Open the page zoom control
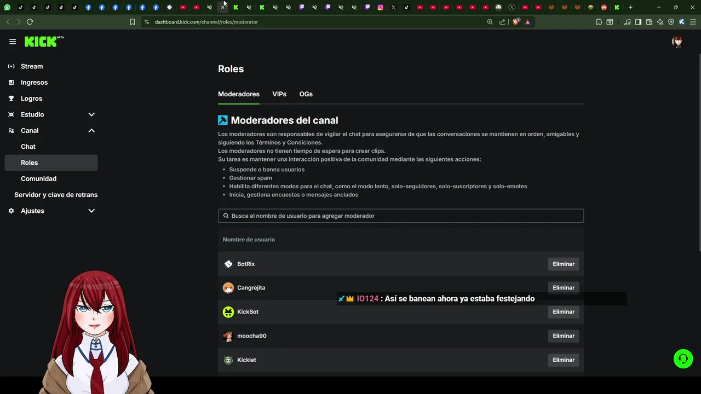This screenshot has height=394, width=701. click(x=490, y=22)
